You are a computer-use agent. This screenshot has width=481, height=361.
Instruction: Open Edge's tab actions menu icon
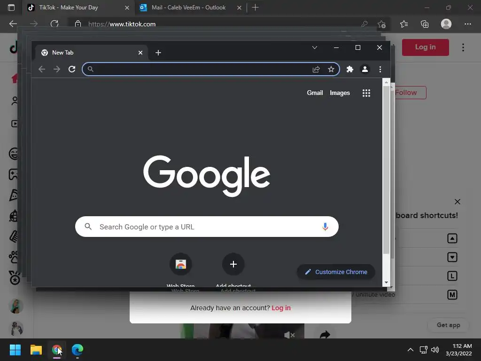click(x=11, y=8)
